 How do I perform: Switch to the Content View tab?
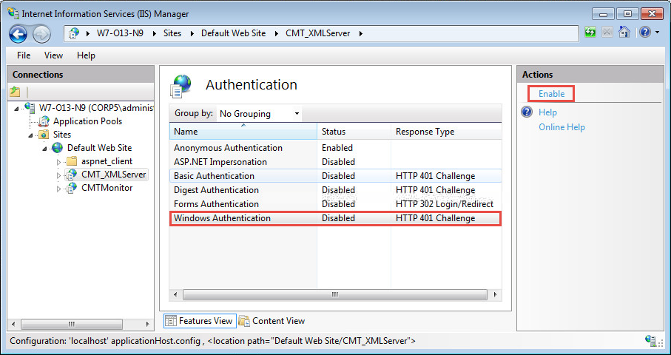(272, 321)
